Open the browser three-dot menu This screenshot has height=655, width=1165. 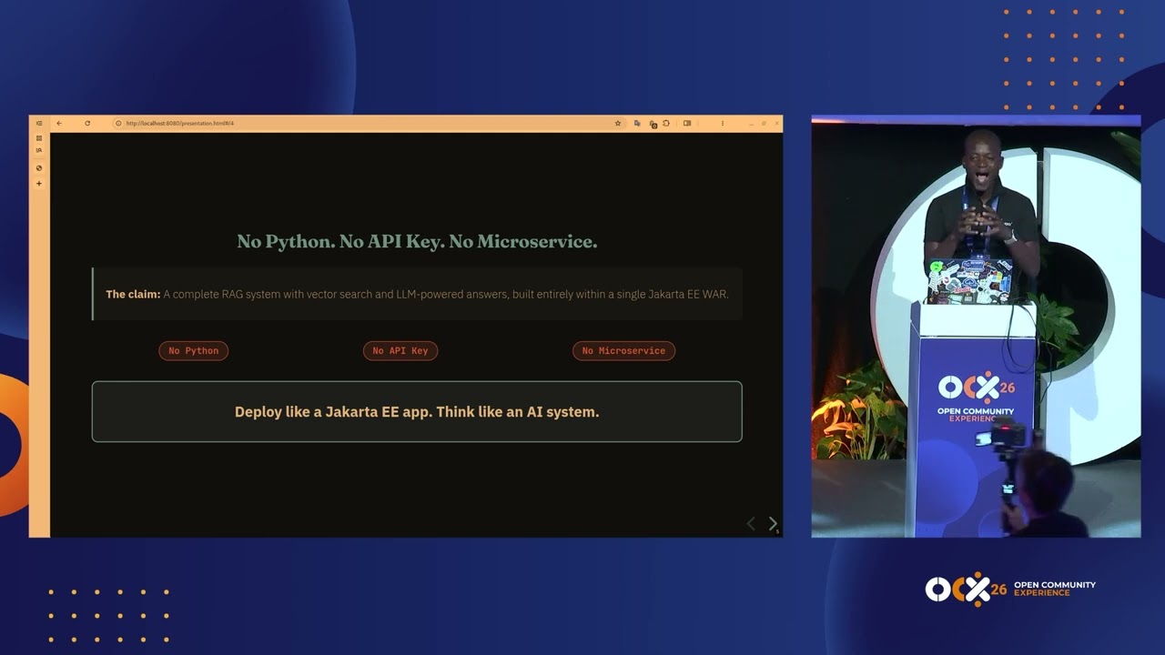(x=723, y=123)
